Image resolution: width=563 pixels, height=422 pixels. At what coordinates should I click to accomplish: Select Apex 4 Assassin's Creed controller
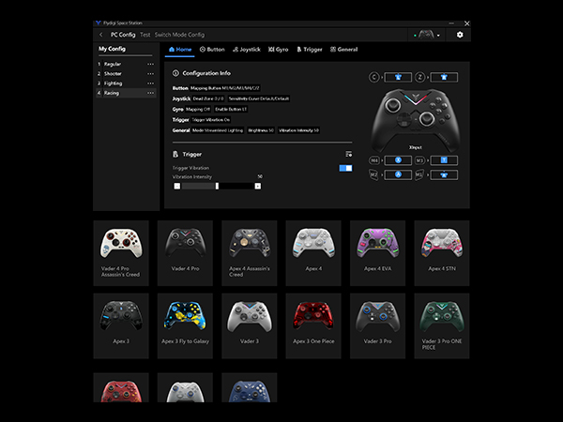click(250, 253)
